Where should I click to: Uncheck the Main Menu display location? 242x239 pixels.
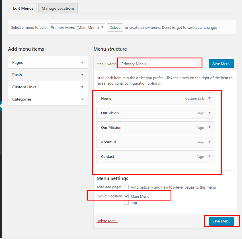(126, 196)
